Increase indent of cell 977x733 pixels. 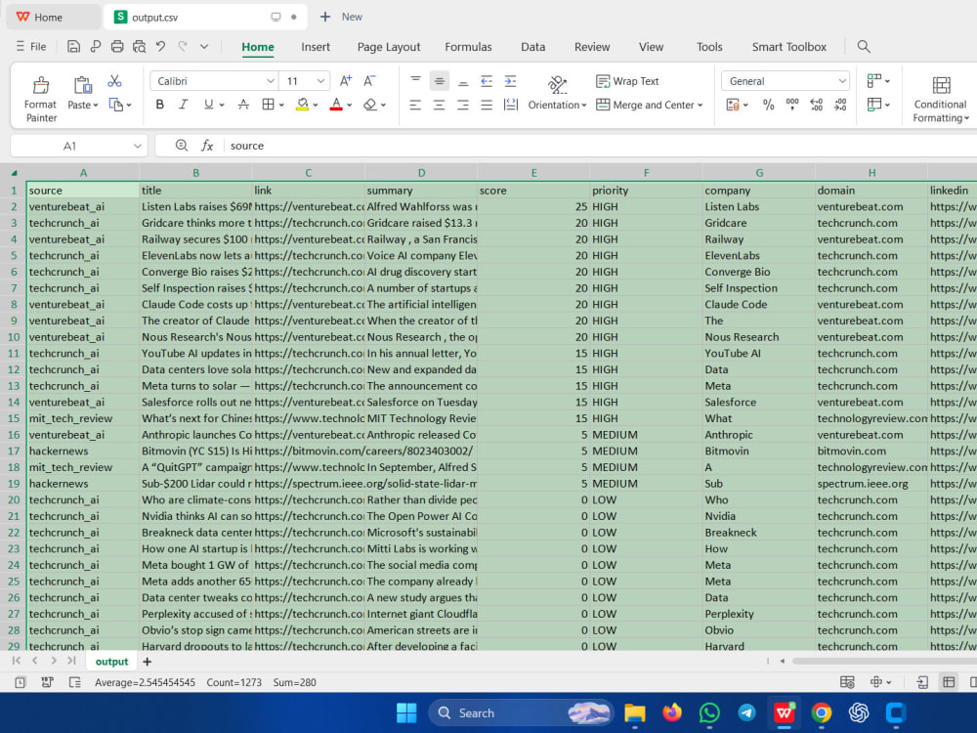coord(510,81)
